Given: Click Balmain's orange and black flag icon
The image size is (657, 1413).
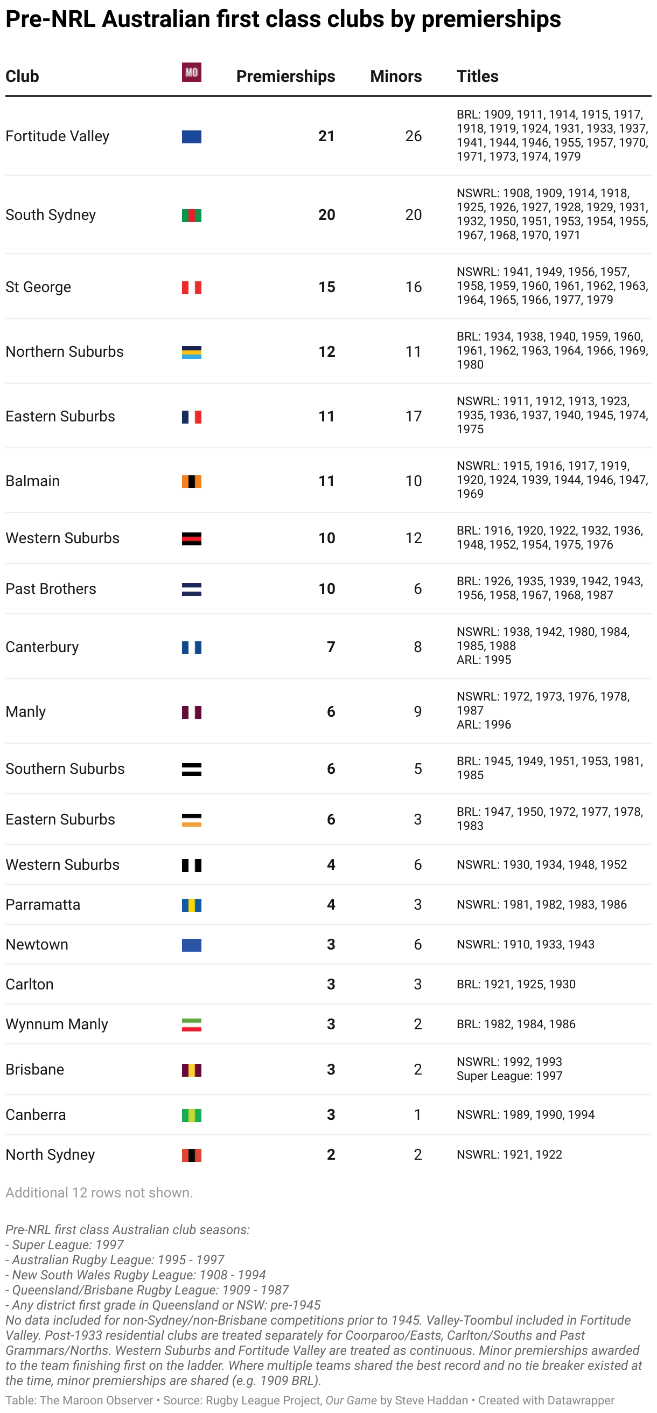Looking at the screenshot, I should [x=191, y=482].
